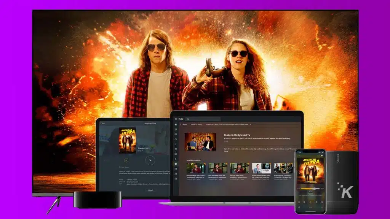Tap the Related button on tablet

pyautogui.click(x=150, y=190)
